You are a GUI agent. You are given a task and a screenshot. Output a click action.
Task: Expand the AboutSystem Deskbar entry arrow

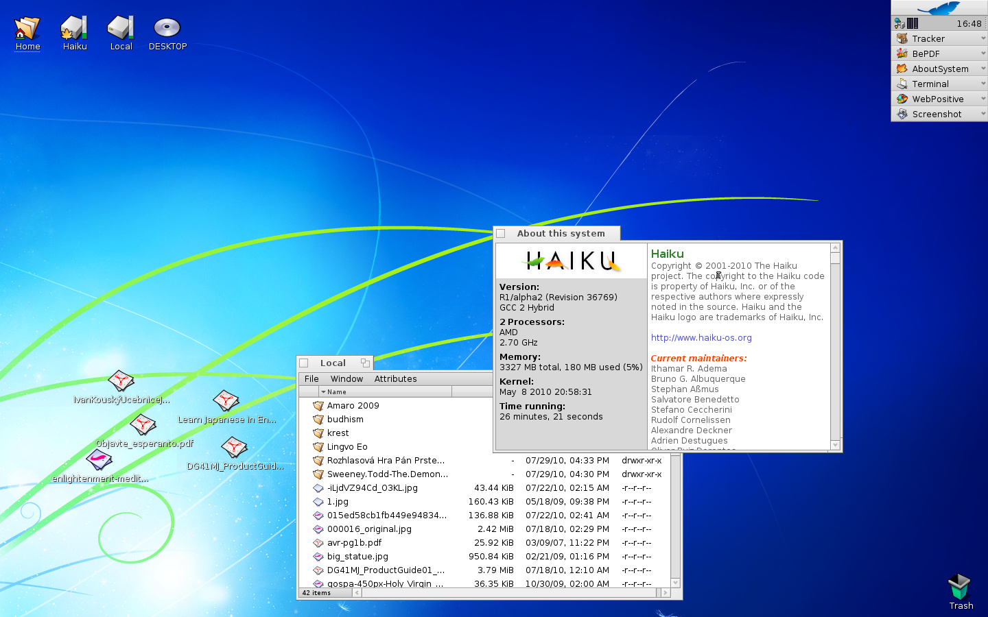(x=983, y=69)
